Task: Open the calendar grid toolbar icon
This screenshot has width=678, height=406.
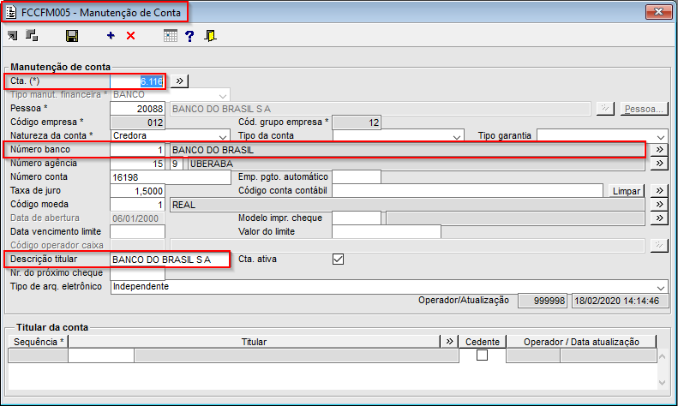Action: (x=171, y=35)
